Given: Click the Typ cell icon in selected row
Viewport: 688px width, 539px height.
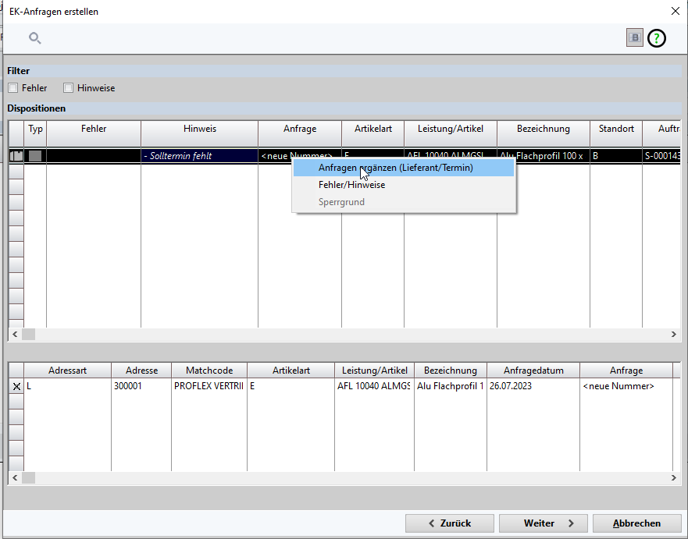Looking at the screenshot, I should pyautogui.click(x=35, y=156).
